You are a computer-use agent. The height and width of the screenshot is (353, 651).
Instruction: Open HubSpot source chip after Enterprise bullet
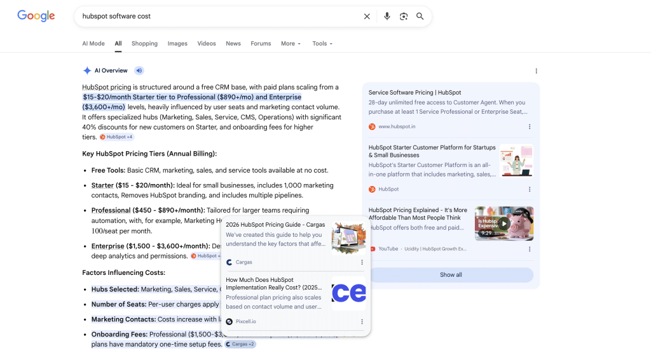point(206,256)
